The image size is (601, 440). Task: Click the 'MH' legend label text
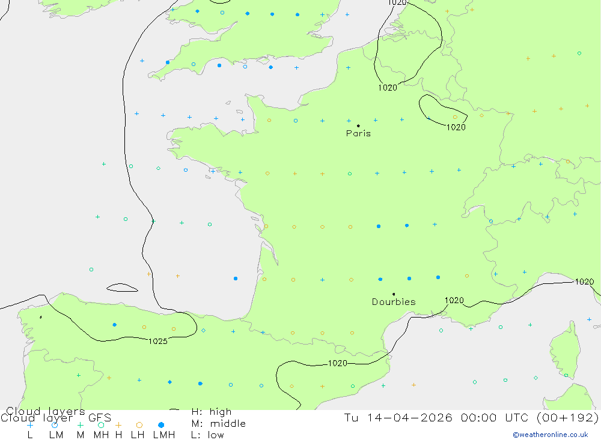coord(101,435)
